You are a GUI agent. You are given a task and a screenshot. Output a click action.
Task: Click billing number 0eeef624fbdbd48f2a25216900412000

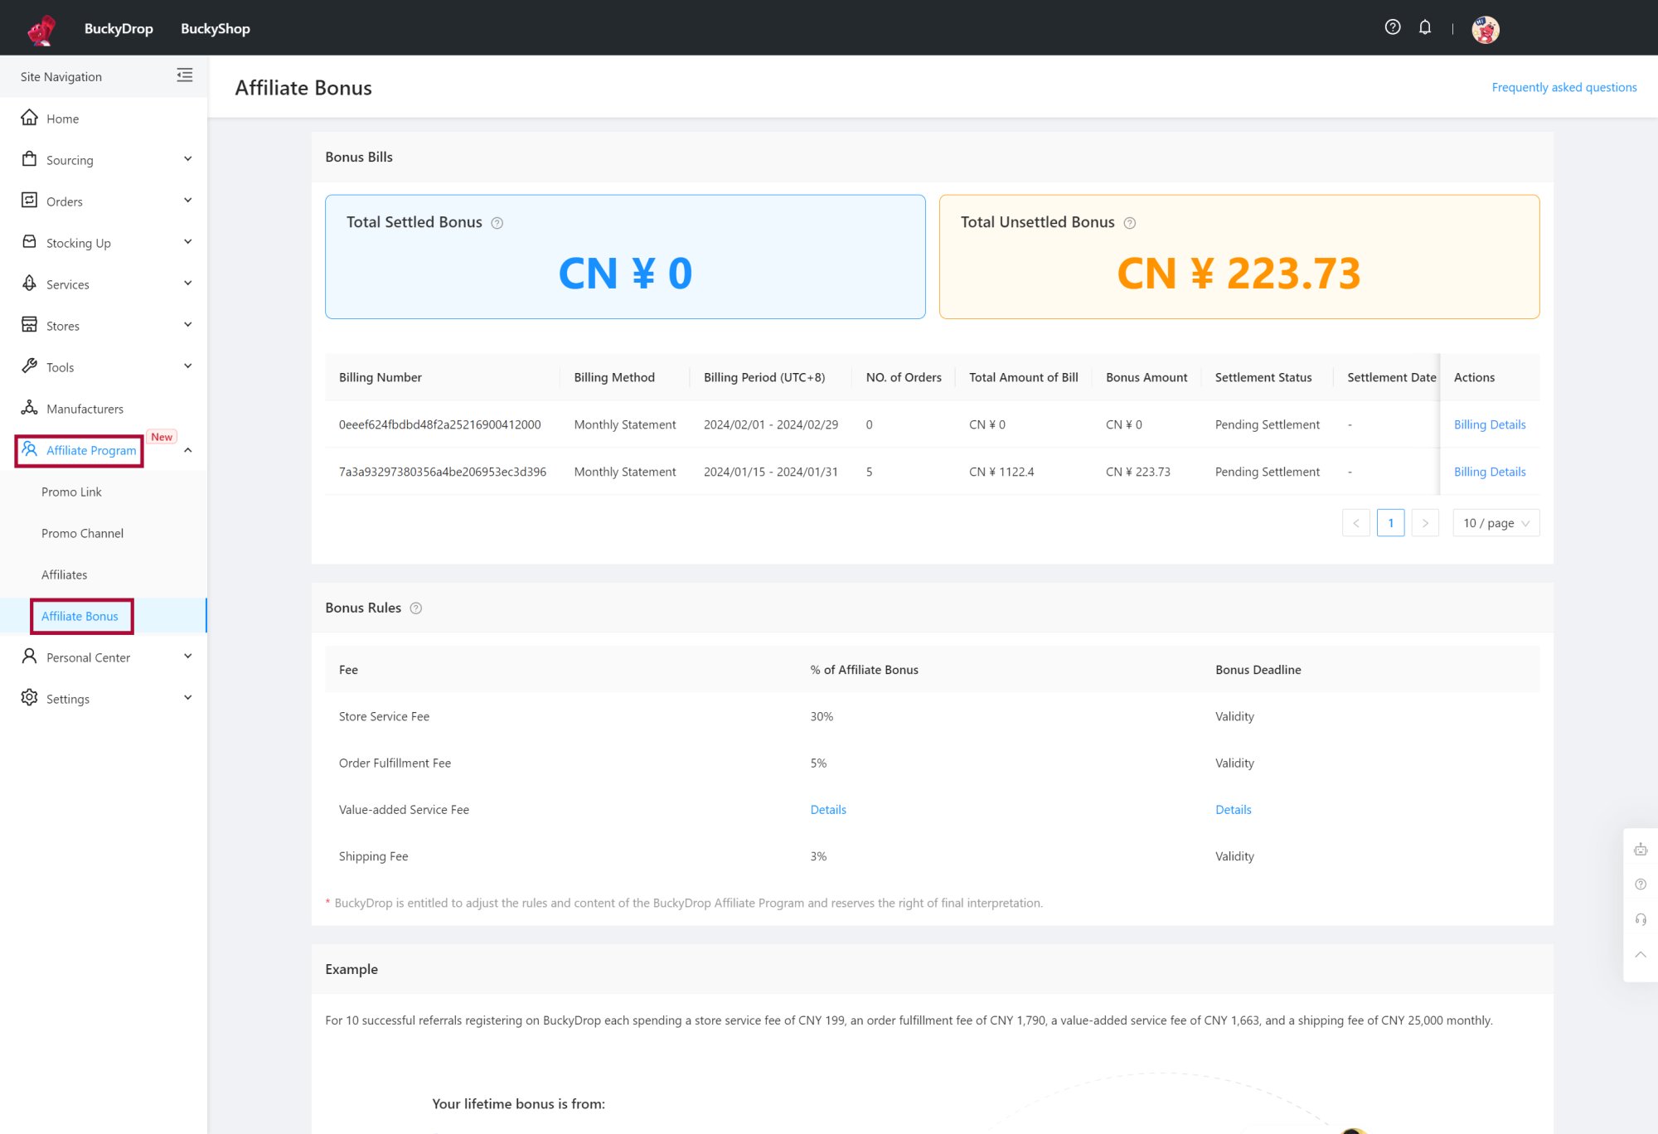[439, 424]
